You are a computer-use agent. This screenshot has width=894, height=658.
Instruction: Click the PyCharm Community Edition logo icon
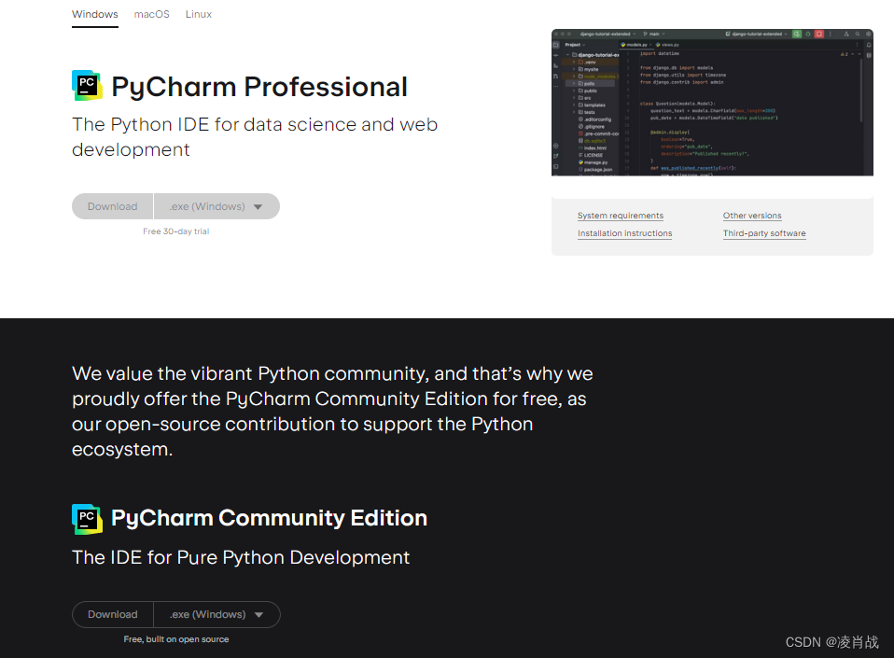[87, 519]
